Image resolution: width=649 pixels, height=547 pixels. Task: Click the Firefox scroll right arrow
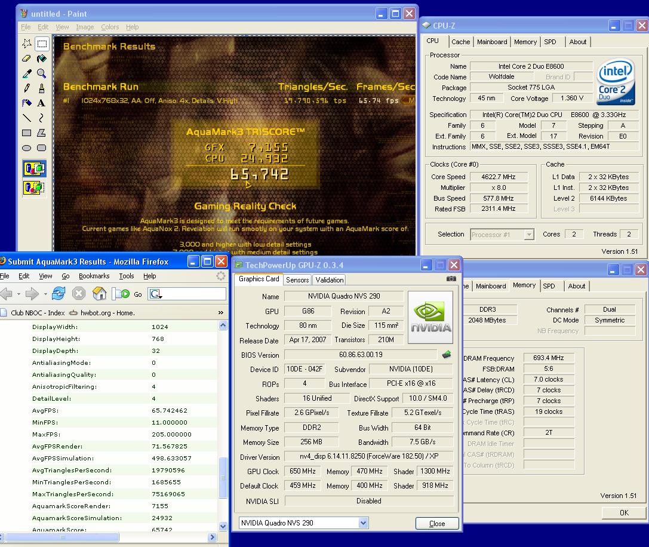coord(213,537)
